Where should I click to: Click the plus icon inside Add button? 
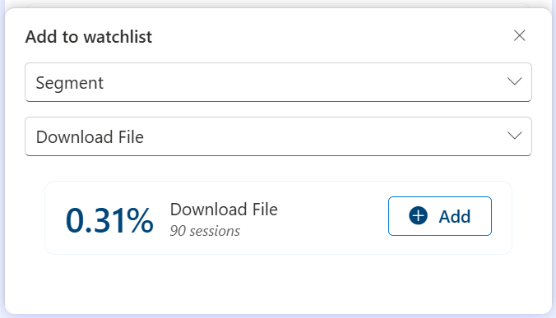[418, 215]
